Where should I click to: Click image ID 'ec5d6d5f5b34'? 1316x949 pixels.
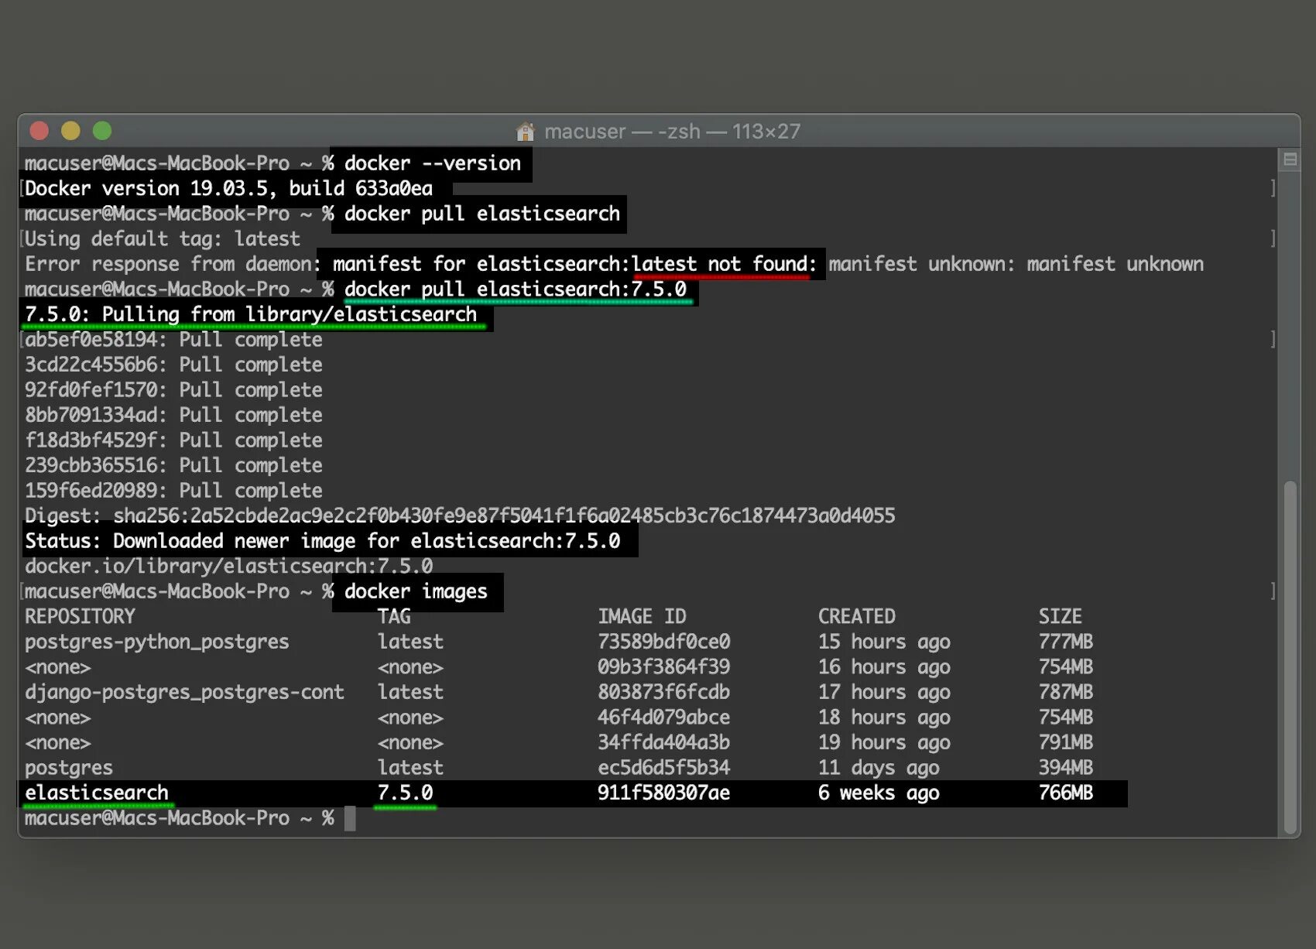(x=663, y=768)
